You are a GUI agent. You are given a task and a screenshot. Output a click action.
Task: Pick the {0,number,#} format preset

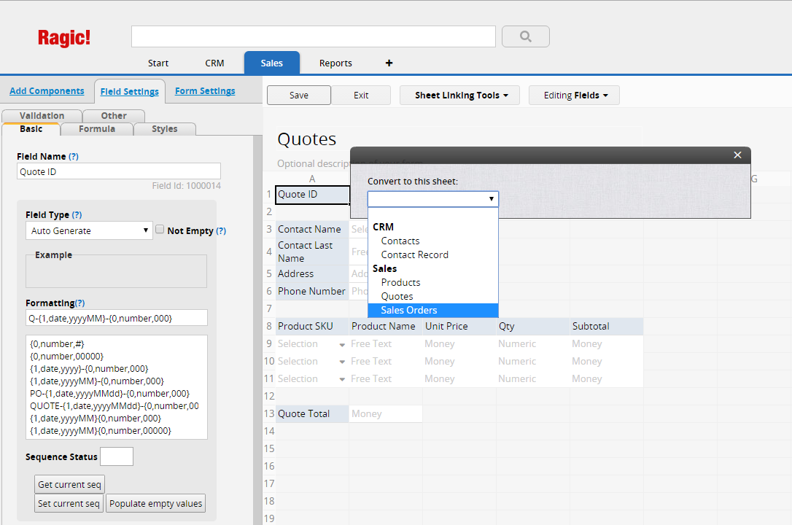pos(57,343)
